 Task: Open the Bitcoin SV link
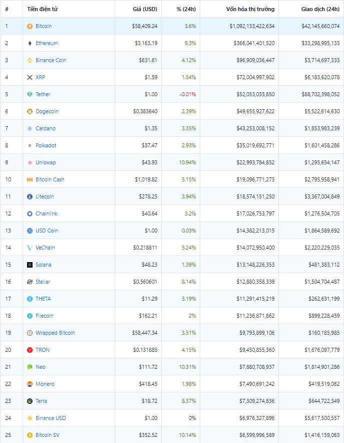click(x=48, y=435)
